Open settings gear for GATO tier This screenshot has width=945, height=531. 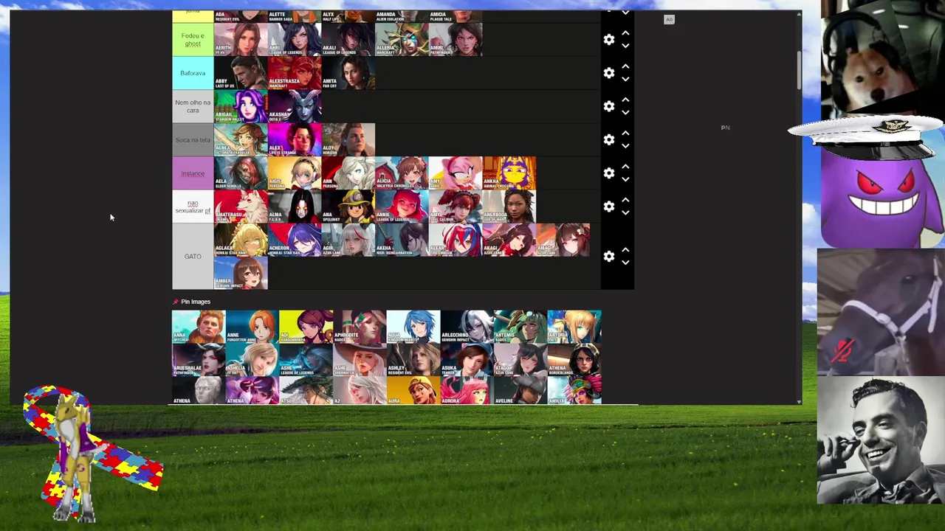coord(609,257)
